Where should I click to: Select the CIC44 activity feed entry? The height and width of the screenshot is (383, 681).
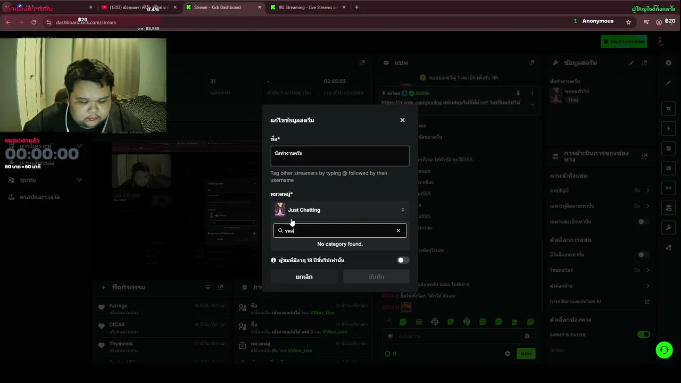162,328
